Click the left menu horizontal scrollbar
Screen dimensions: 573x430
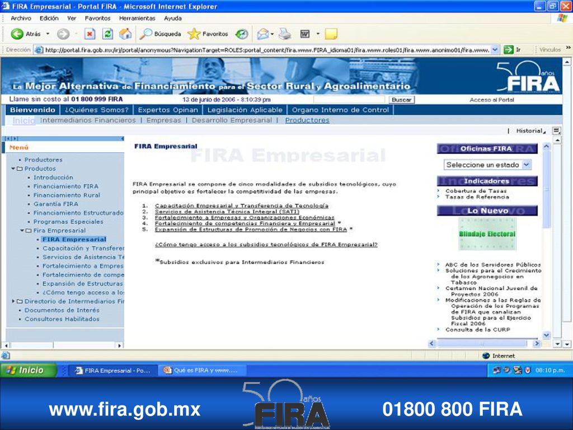tap(62, 345)
